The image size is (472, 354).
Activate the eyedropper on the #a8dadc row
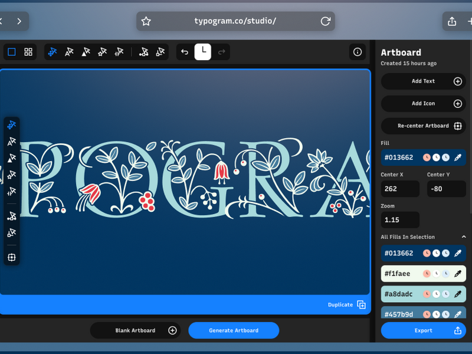(458, 294)
